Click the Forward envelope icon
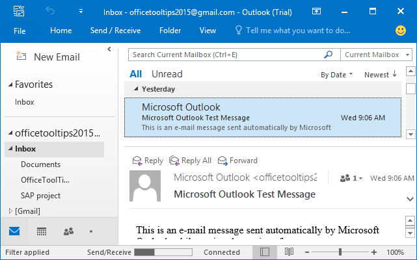 (222, 161)
